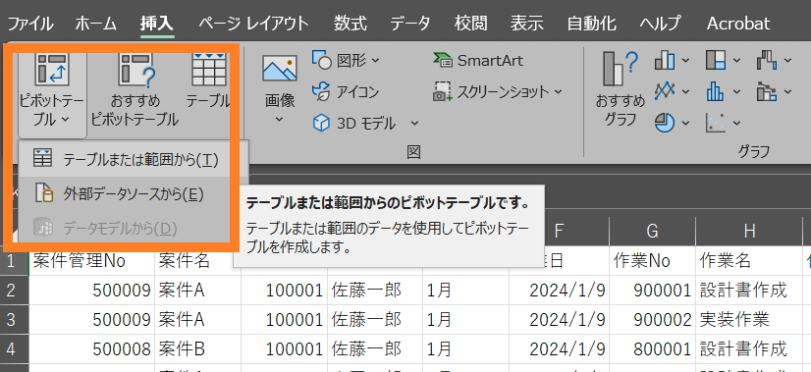The height and width of the screenshot is (372, 811).
Task: Insert a テーブル via the table icon
Action: tap(209, 70)
